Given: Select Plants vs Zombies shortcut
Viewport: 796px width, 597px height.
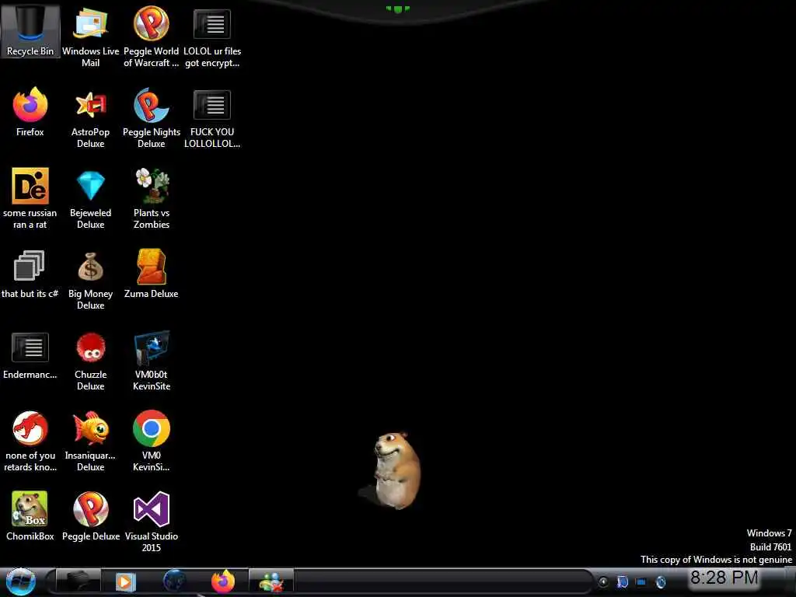Looking at the screenshot, I should [x=152, y=198].
